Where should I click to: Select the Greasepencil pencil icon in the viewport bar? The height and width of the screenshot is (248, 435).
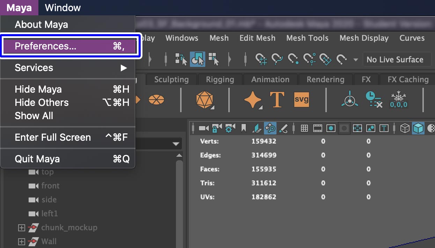pos(283,128)
